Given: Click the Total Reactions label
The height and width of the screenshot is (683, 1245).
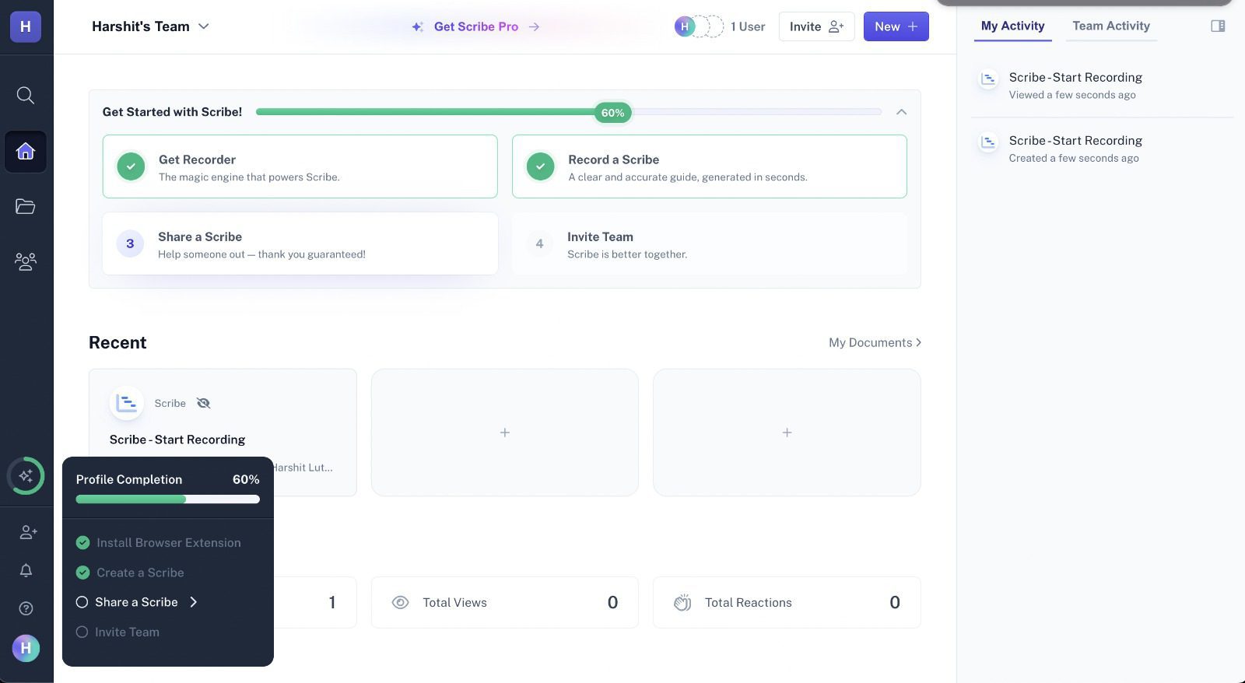Looking at the screenshot, I should 748,602.
